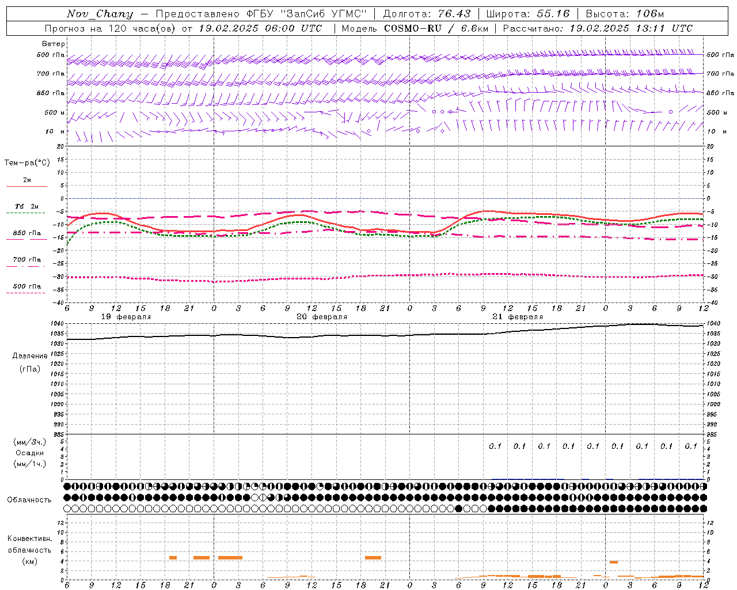Click "850 гПа" entry in temperature legend

point(26,233)
